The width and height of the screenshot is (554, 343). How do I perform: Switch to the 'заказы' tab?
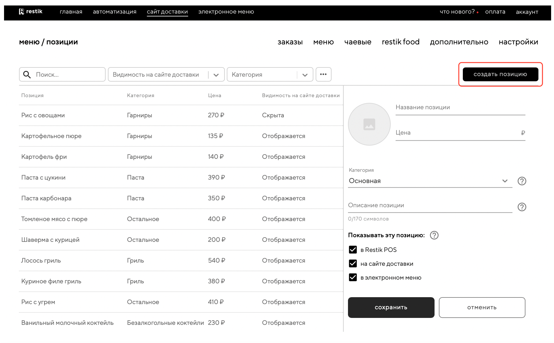tap(290, 42)
